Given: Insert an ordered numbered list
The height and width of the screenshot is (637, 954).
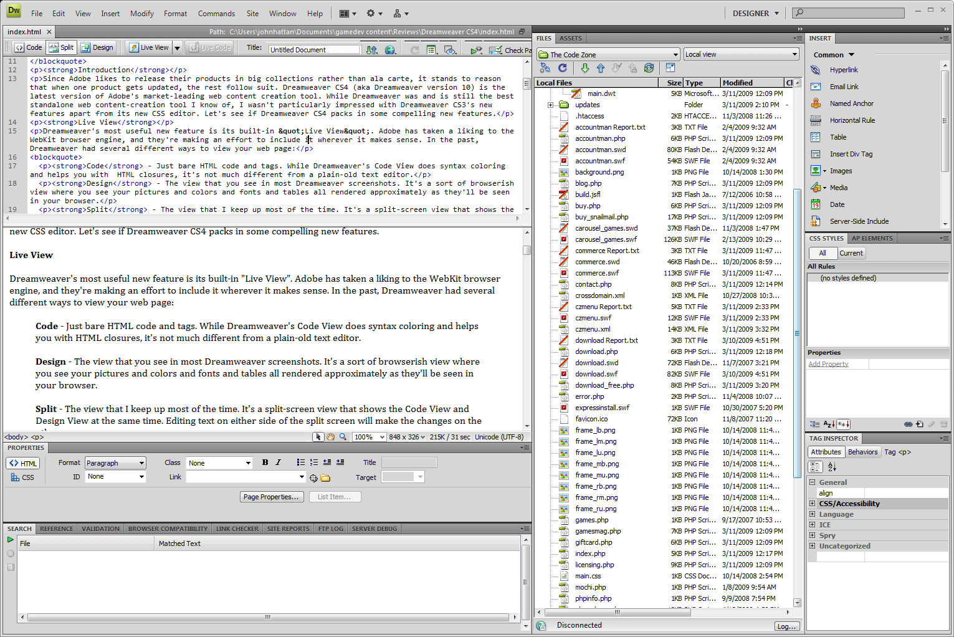Looking at the screenshot, I should 314,462.
